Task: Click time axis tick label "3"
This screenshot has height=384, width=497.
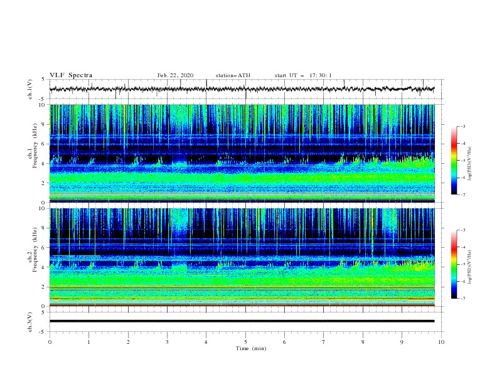Action: coord(167,342)
